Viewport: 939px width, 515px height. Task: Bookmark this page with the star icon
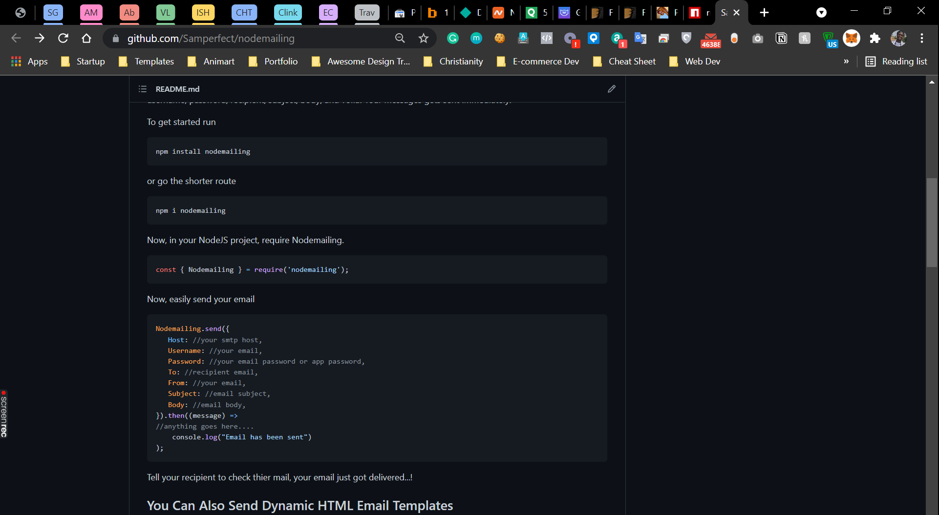(423, 38)
